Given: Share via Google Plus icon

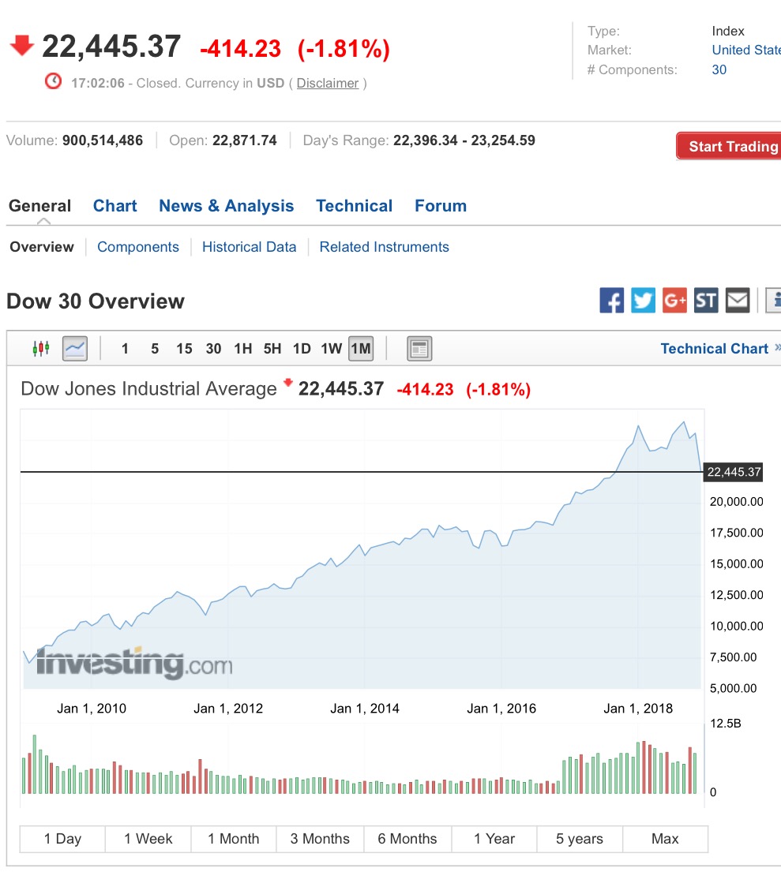Looking at the screenshot, I should [x=674, y=301].
